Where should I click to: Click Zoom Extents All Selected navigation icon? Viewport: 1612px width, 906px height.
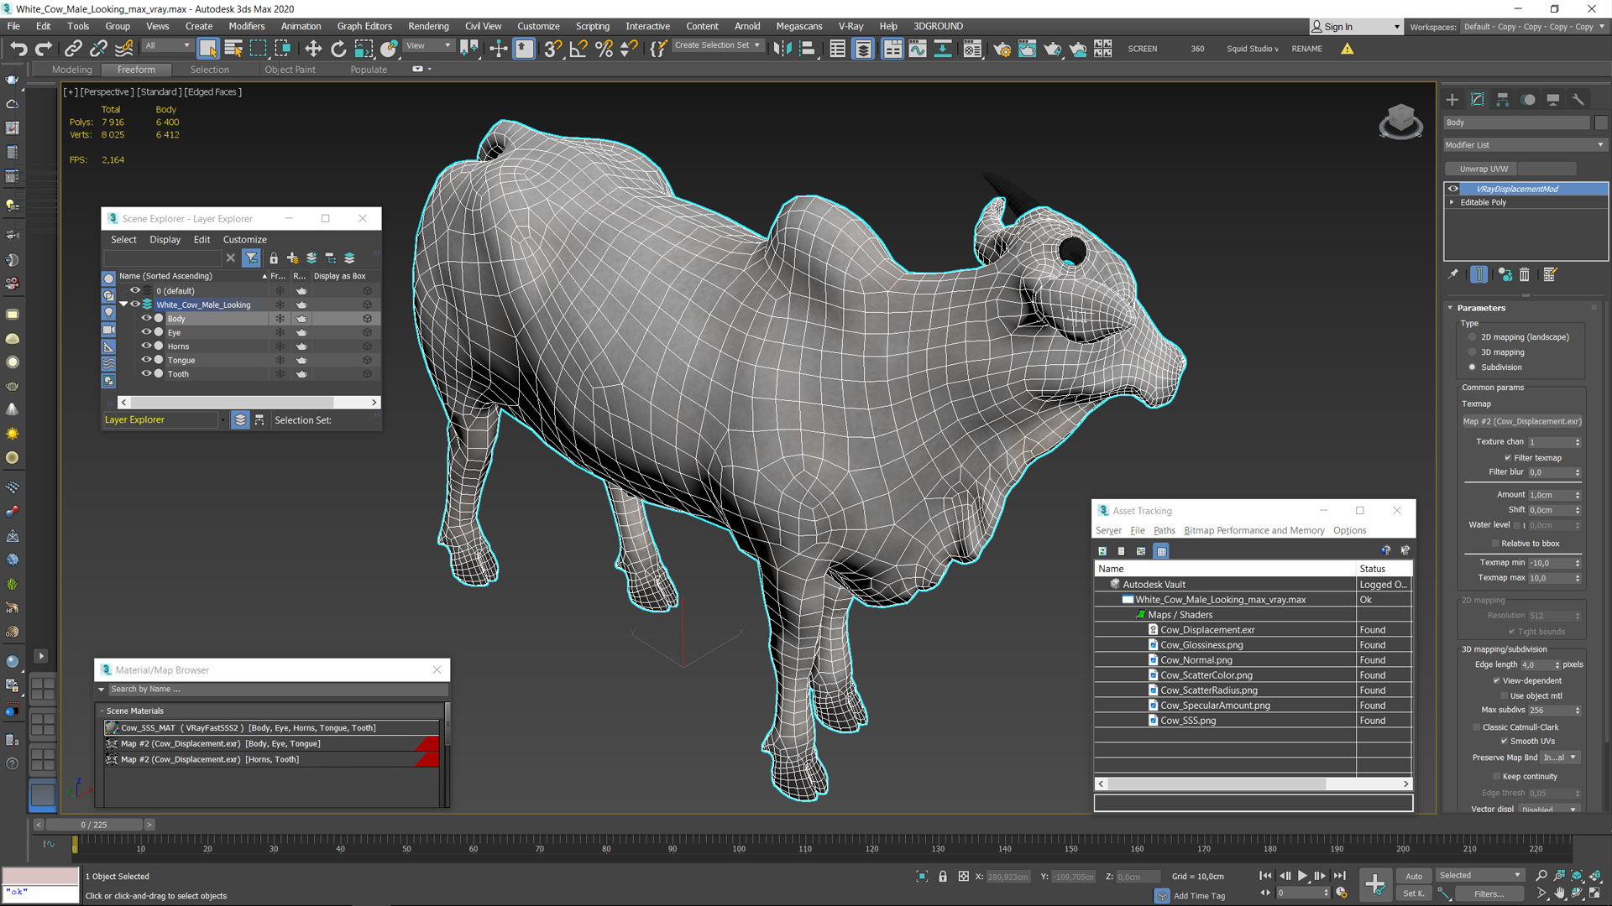(1594, 875)
